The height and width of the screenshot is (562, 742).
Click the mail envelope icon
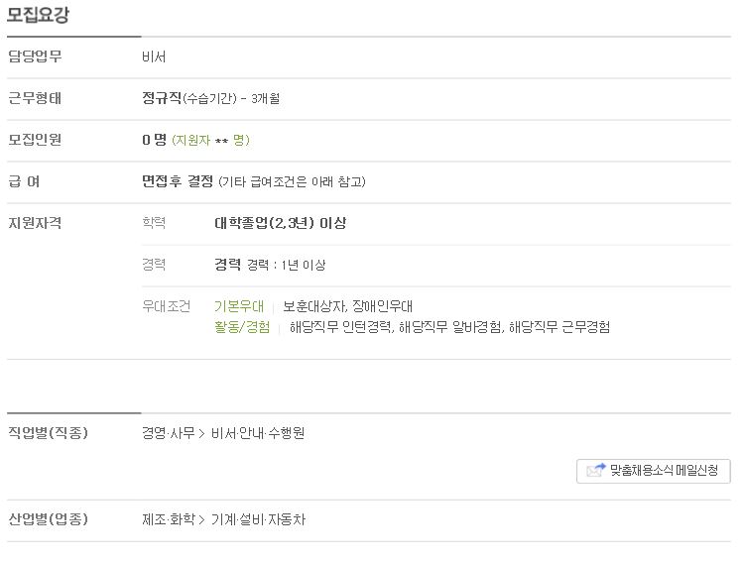(x=596, y=470)
